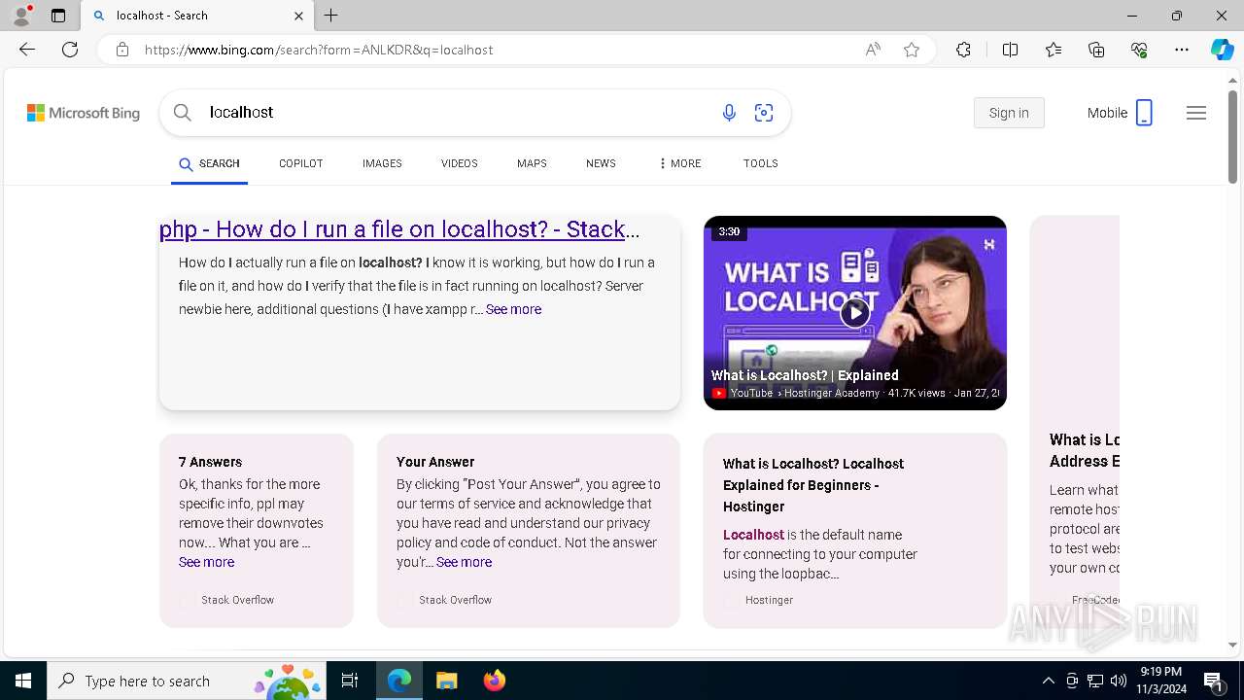Expand the video thumbnail corner icon

[989, 244]
